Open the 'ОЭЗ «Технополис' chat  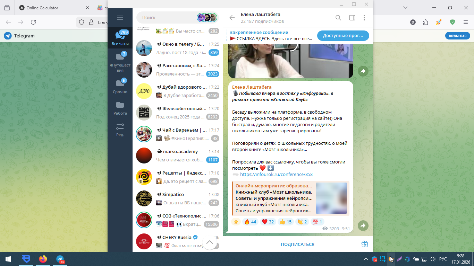point(178,220)
